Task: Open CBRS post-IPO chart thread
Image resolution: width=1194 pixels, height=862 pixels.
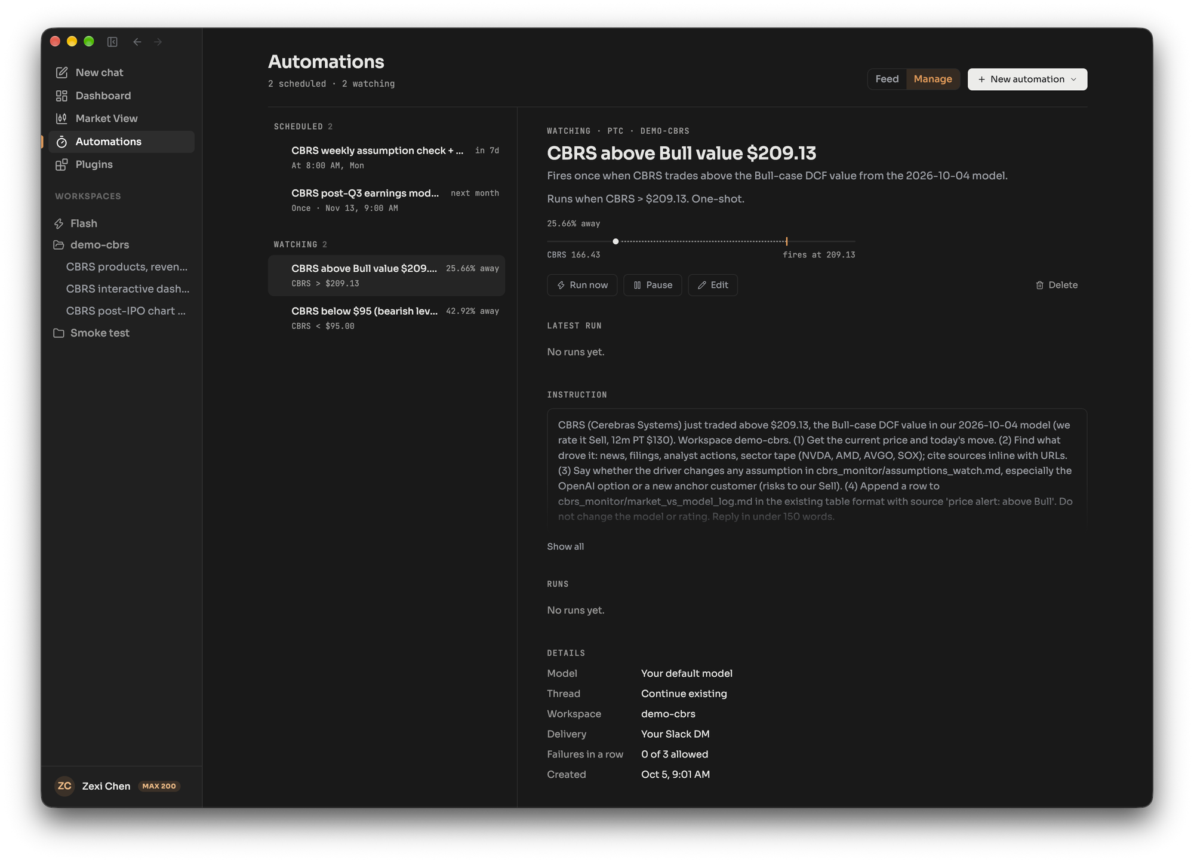Action: [x=127, y=311]
